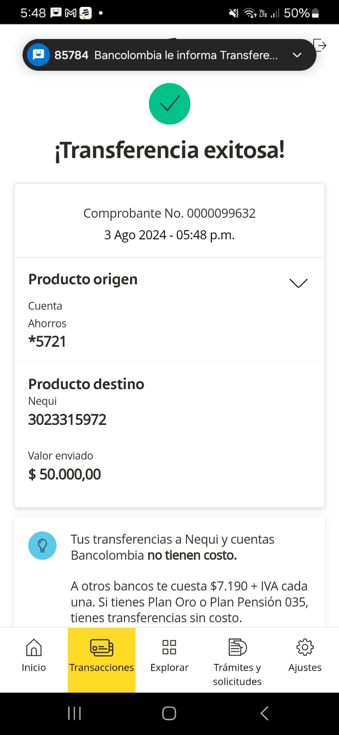
Task: Open Ajustes gear icon
Action: [x=305, y=647]
